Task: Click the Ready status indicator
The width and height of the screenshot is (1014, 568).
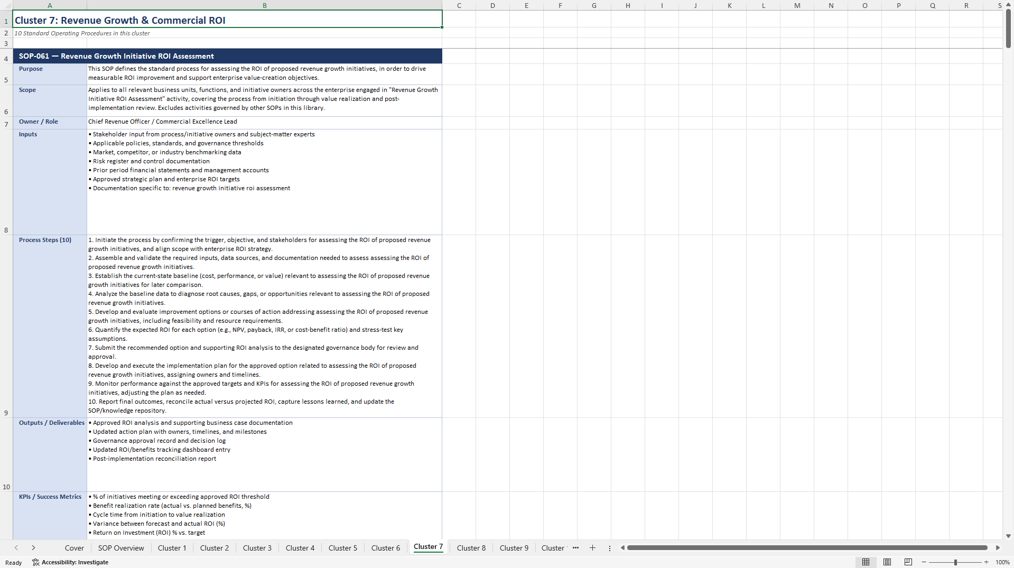Action: [x=14, y=562]
